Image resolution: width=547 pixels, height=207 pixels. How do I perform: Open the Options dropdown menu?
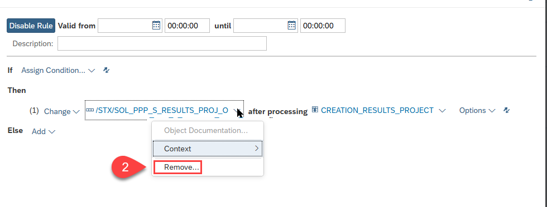point(477,110)
